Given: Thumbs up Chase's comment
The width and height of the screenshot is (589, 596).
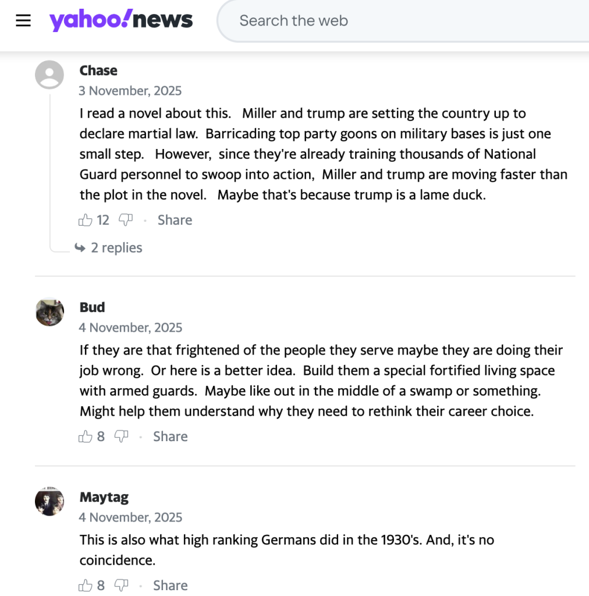Looking at the screenshot, I should 86,220.
